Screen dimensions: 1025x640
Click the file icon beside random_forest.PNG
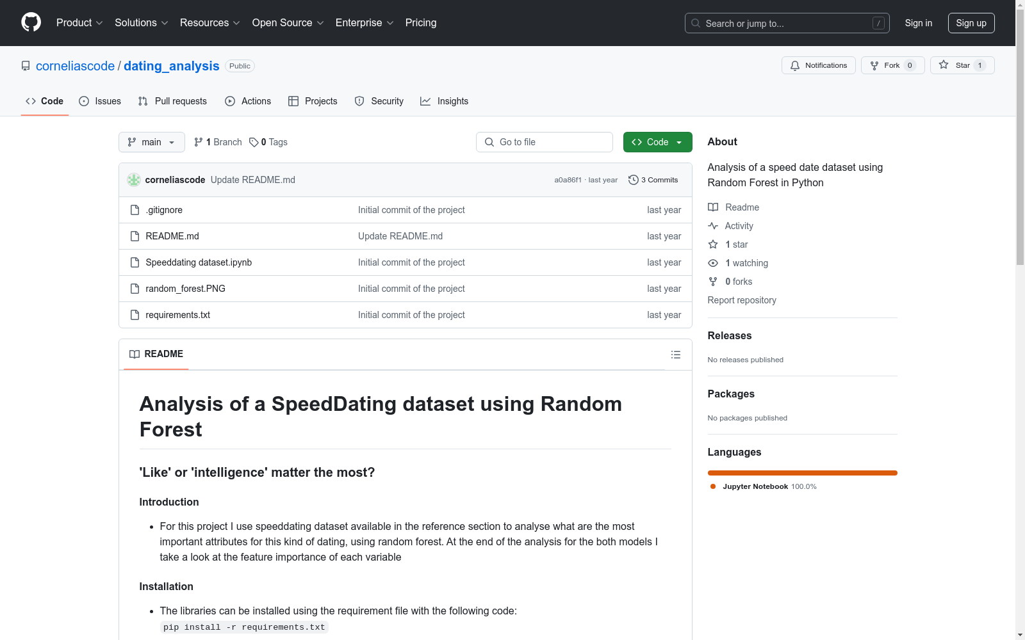(x=135, y=289)
